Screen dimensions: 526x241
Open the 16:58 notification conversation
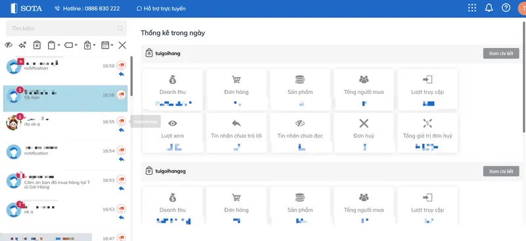tap(65, 69)
